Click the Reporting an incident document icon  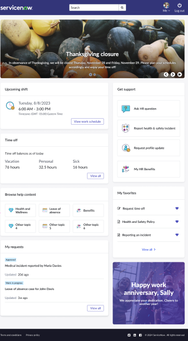click(118, 235)
